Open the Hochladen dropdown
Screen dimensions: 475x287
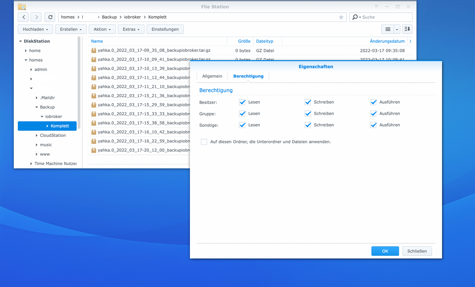[36, 29]
